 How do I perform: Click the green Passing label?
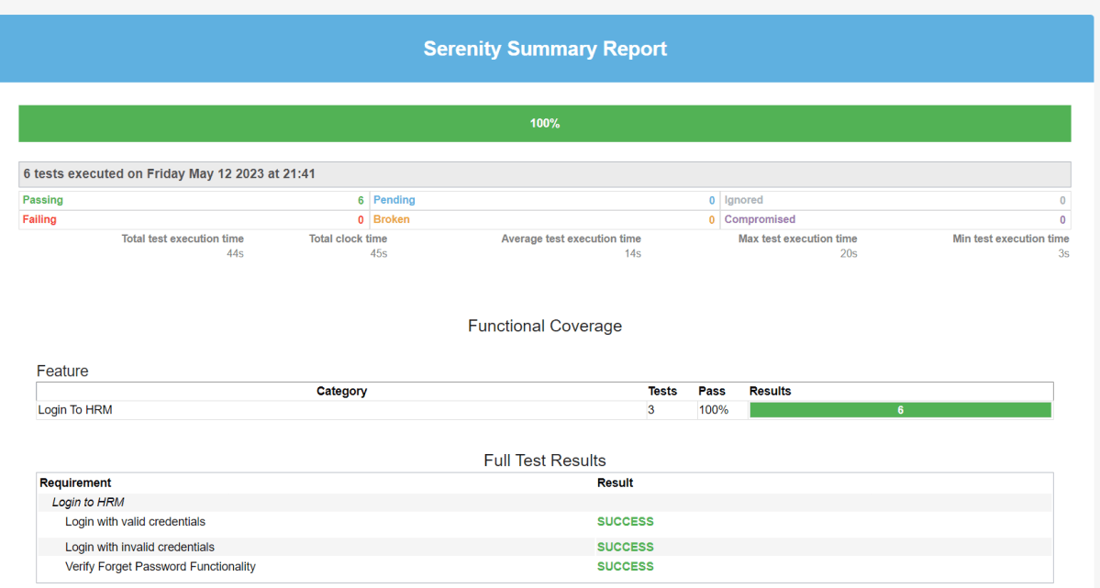43,200
